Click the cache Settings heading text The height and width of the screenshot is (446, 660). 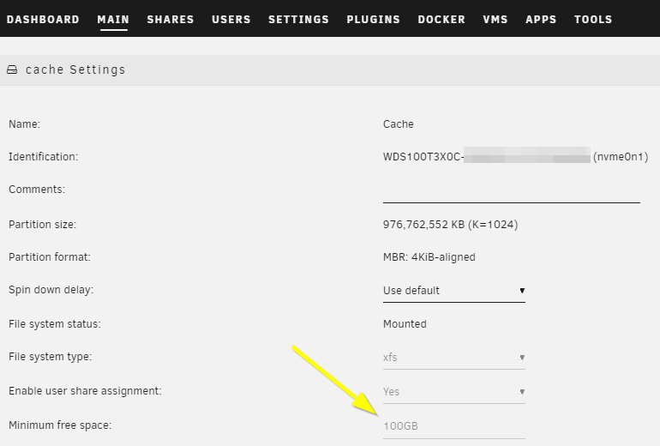click(75, 69)
